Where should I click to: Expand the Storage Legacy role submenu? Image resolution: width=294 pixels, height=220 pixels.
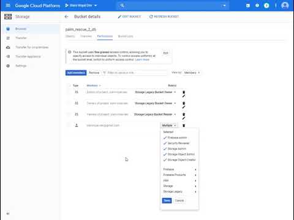(179, 192)
